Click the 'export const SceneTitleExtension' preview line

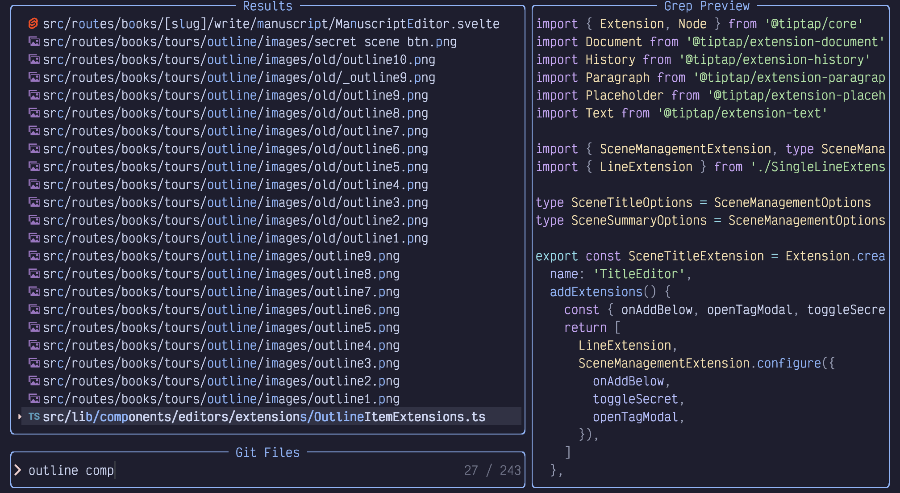[710, 256]
